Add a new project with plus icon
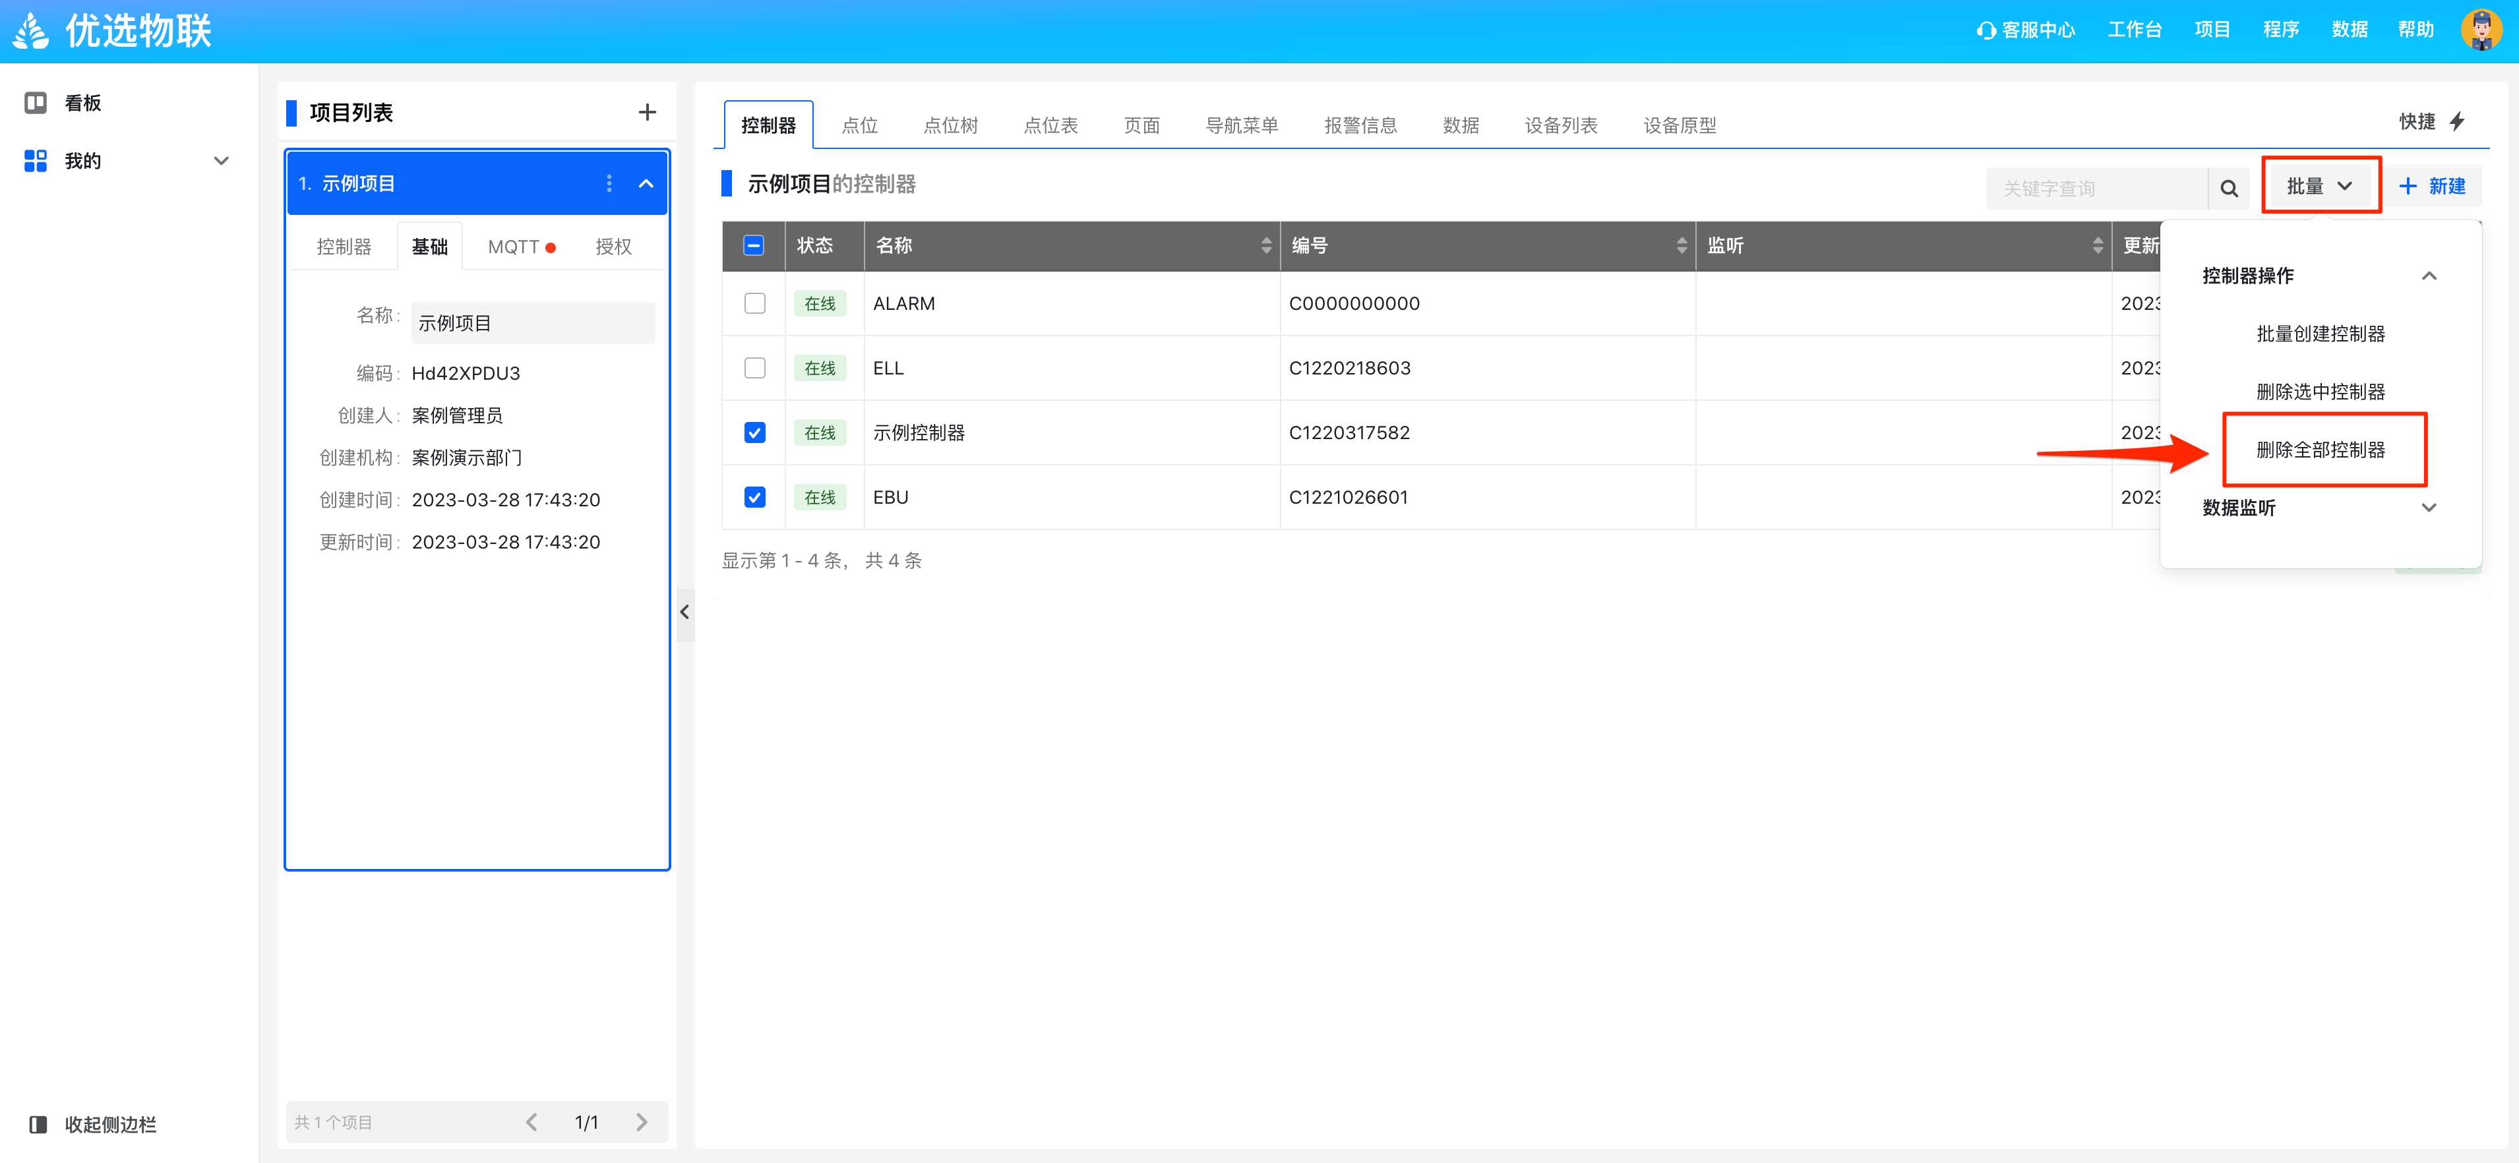The width and height of the screenshot is (2519, 1163). [646, 112]
